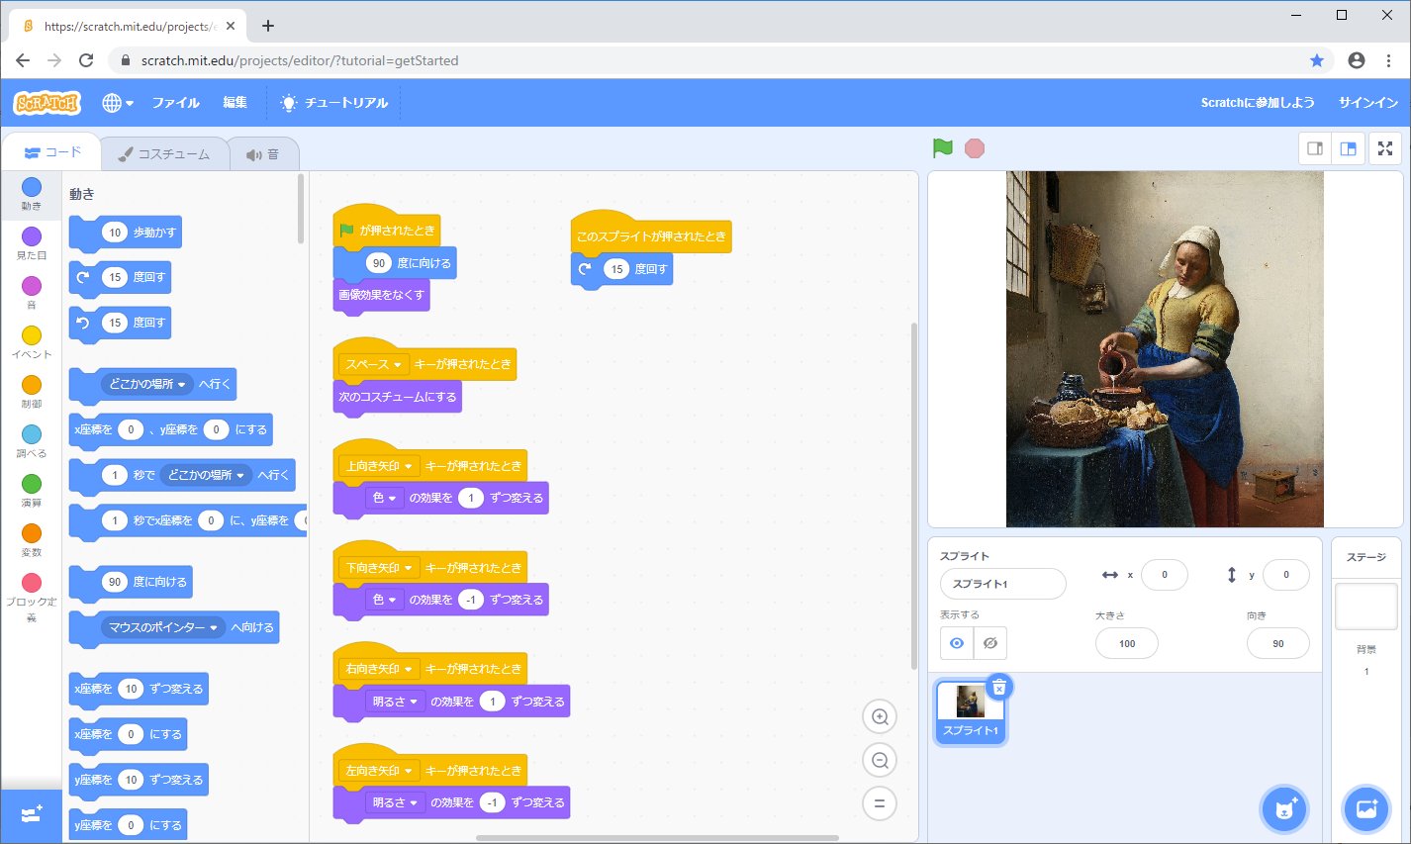1411x844 pixels.
Task: Show the sprite with the eye icon
Action: point(956,643)
